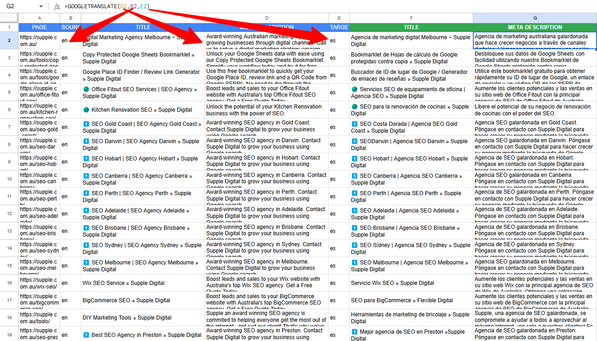Select 'SEO para BigCommerce » Flexible Digital' cell
Image resolution: width=597 pixels, height=341 pixels.
[411, 300]
